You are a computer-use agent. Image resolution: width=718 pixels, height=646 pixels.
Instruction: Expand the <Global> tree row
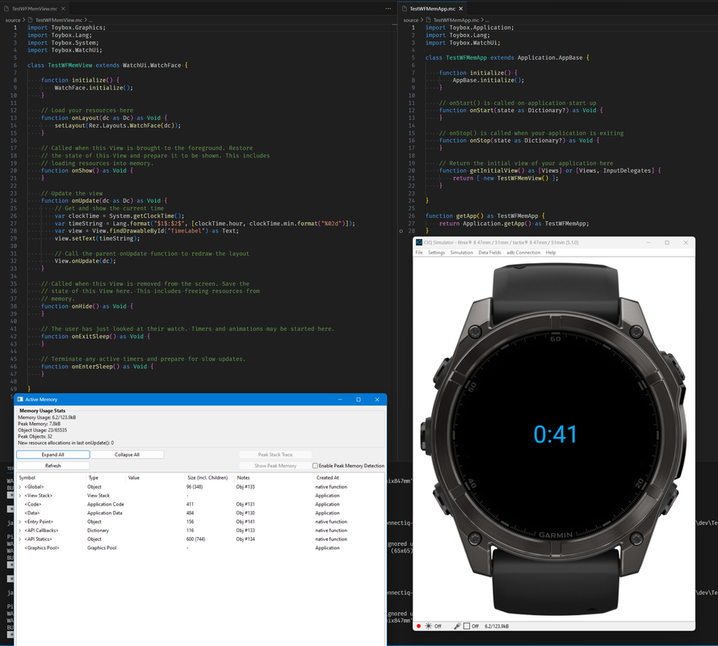tap(19, 487)
